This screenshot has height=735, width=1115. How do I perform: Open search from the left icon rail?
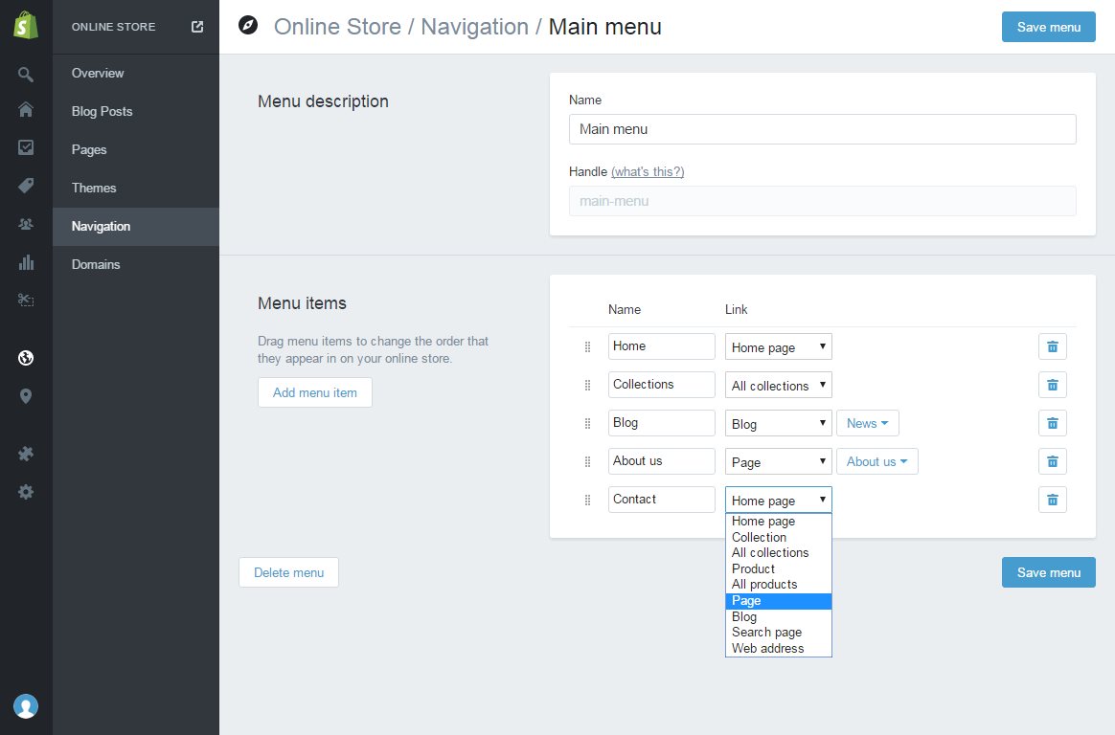coord(26,74)
